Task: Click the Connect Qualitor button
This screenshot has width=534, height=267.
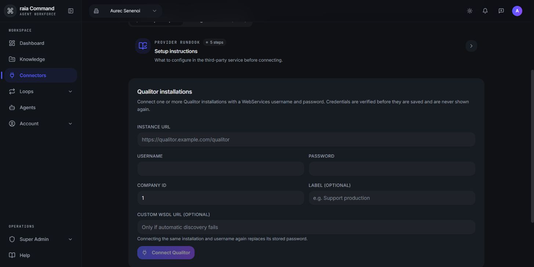Action: (x=166, y=253)
